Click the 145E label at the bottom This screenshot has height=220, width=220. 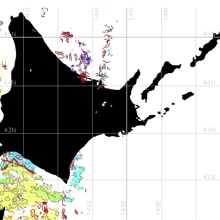(123, 207)
